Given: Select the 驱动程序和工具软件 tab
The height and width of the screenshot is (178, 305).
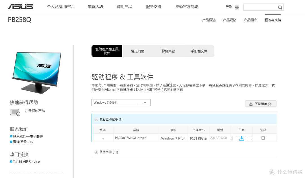Looking at the screenshot, I should coord(107,51).
